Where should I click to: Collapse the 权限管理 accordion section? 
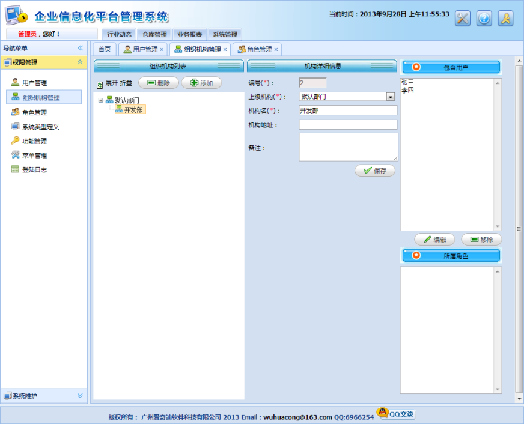pos(80,62)
